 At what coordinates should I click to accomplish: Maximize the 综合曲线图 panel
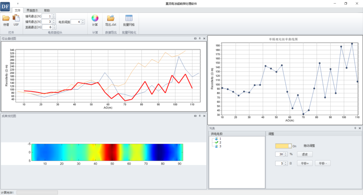195,38
